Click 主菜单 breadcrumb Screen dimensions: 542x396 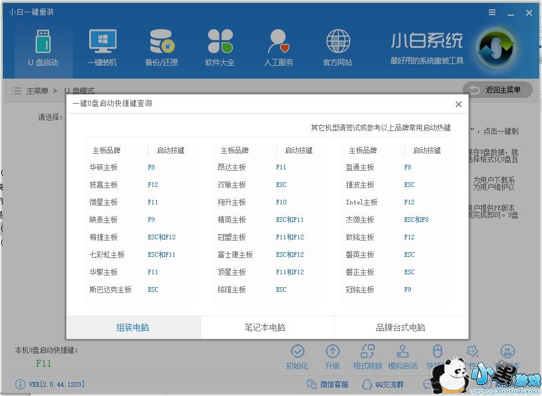[x=37, y=91]
